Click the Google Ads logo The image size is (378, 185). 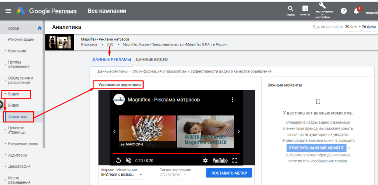pyautogui.click(x=21, y=11)
